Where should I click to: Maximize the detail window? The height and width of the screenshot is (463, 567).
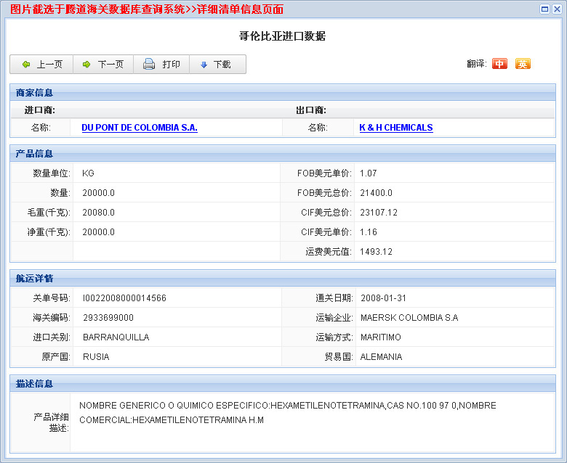(545, 9)
